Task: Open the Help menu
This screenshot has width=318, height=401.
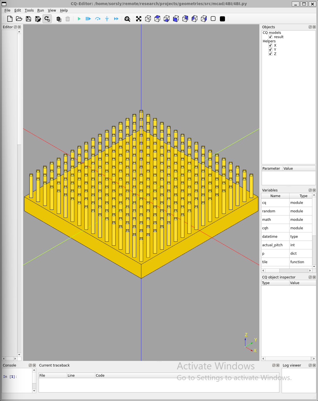Action: coord(64,10)
